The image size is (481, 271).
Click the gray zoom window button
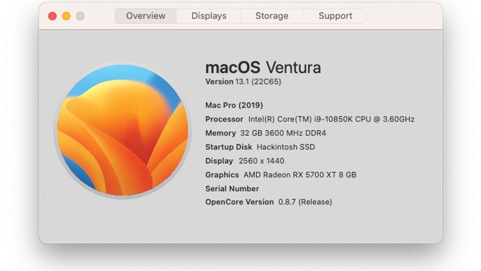[x=80, y=16]
